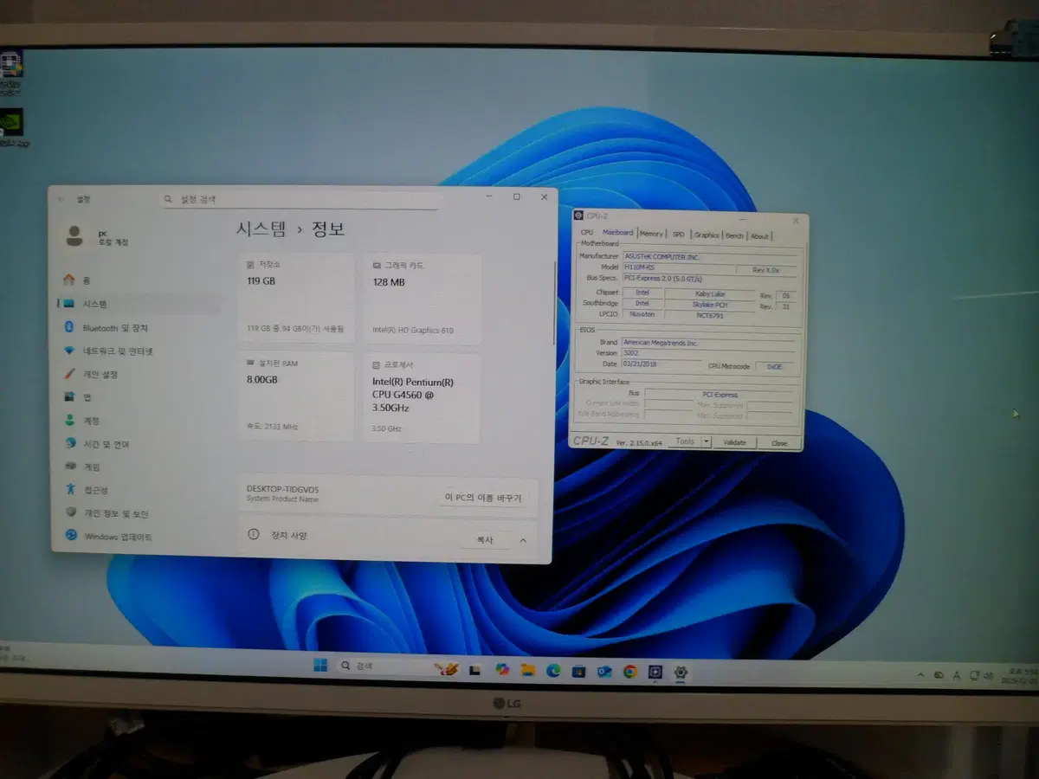1039x779 pixels.
Task: Open About tab in CPU-Z
Action: [x=759, y=235]
